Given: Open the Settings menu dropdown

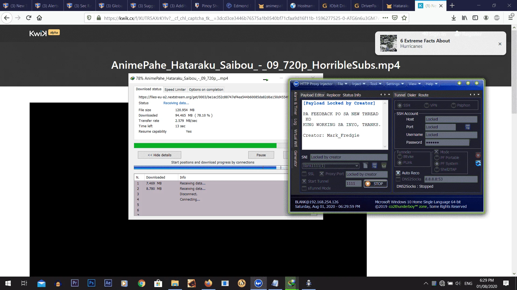Looking at the screenshot, I should click(x=395, y=84).
